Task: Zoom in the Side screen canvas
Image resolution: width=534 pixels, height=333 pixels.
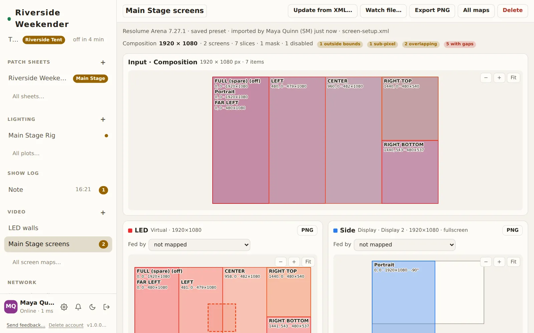Action: pyautogui.click(x=499, y=262)
